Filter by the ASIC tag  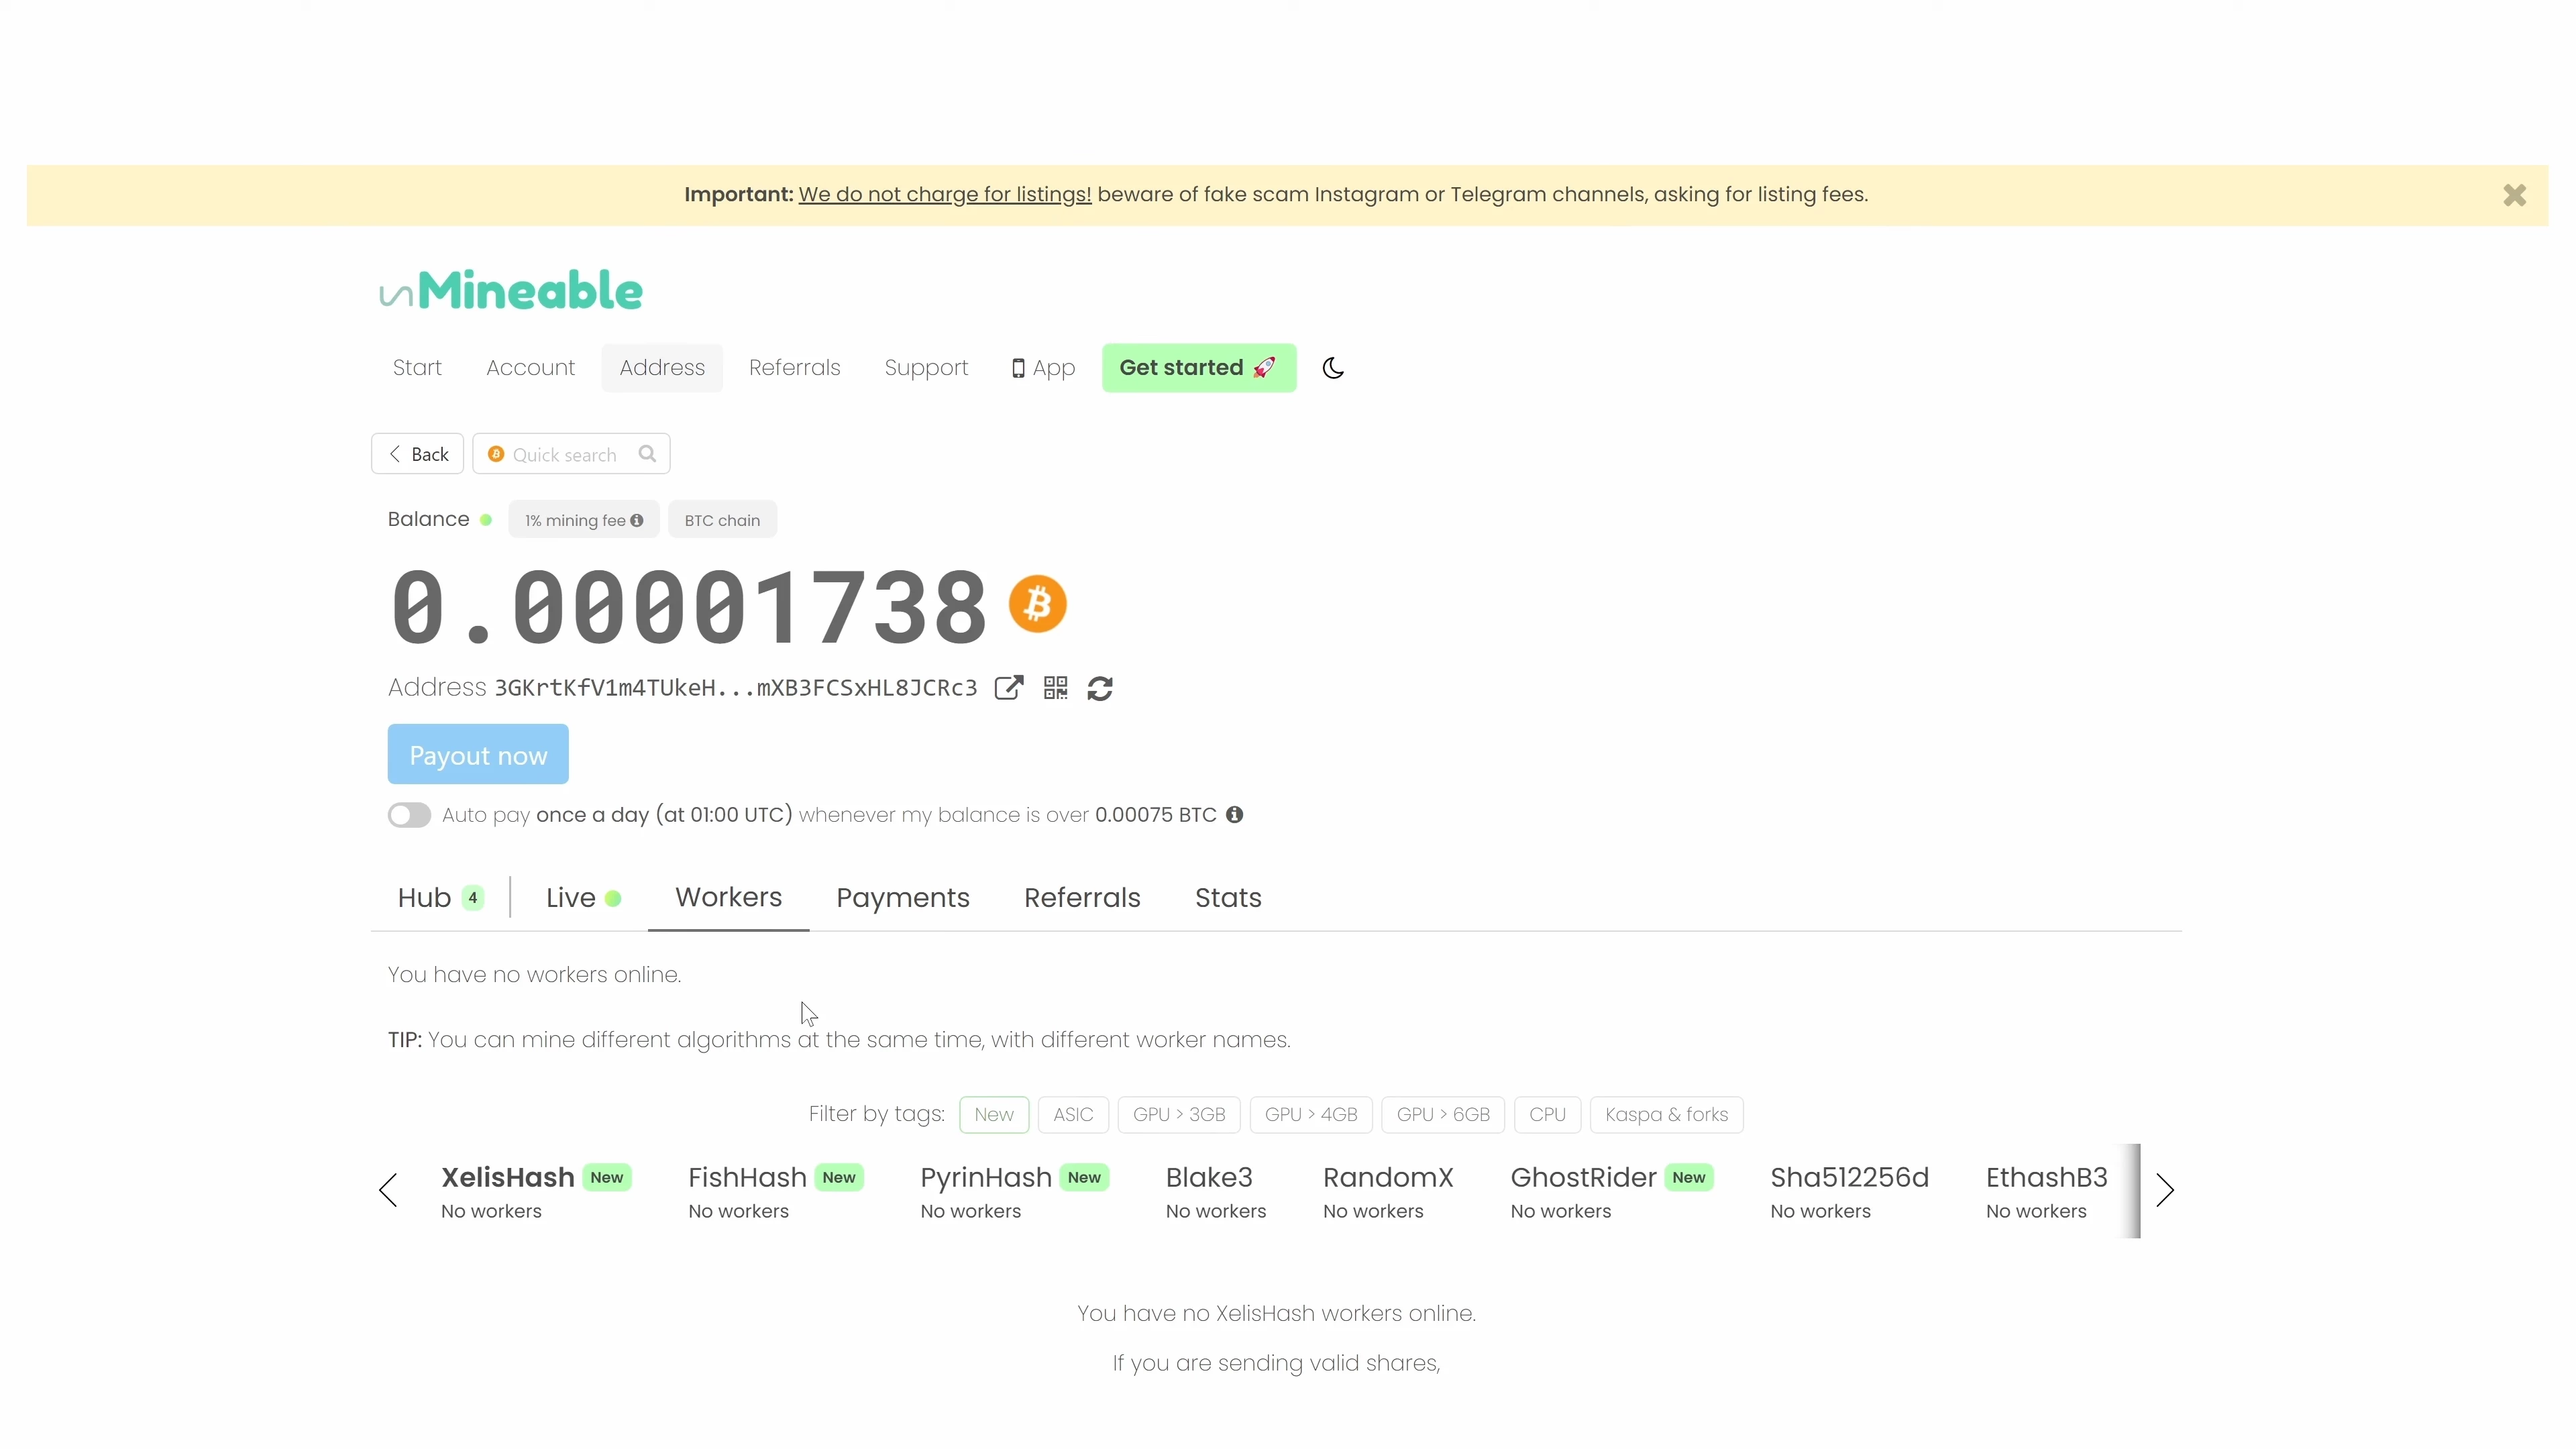[x=1073, y=1115]
